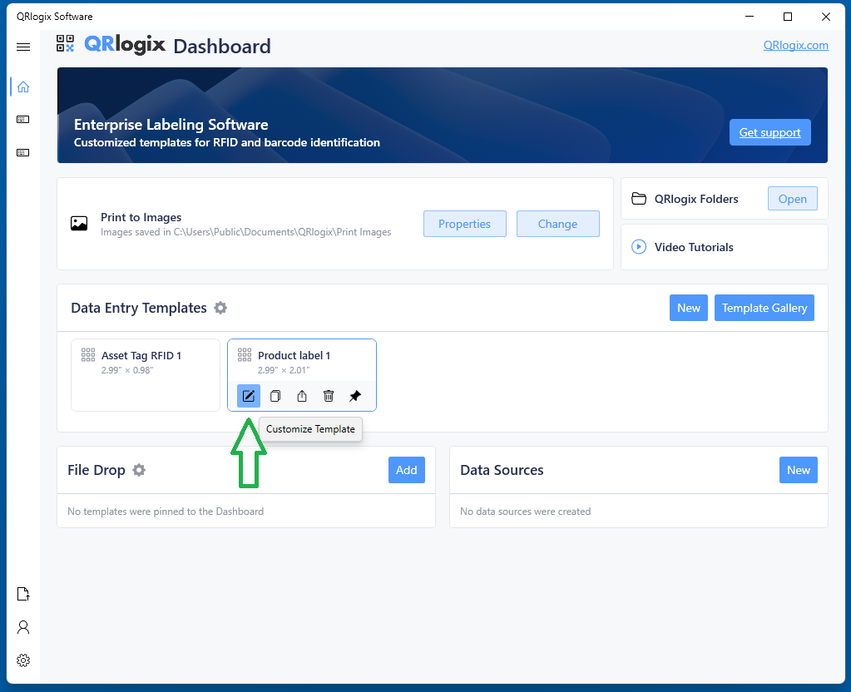The height and width of the screenshot is (692, 851).
Task: Click the user account icon in sidebar
Action: pyautogui.click(x=23, y=626)
